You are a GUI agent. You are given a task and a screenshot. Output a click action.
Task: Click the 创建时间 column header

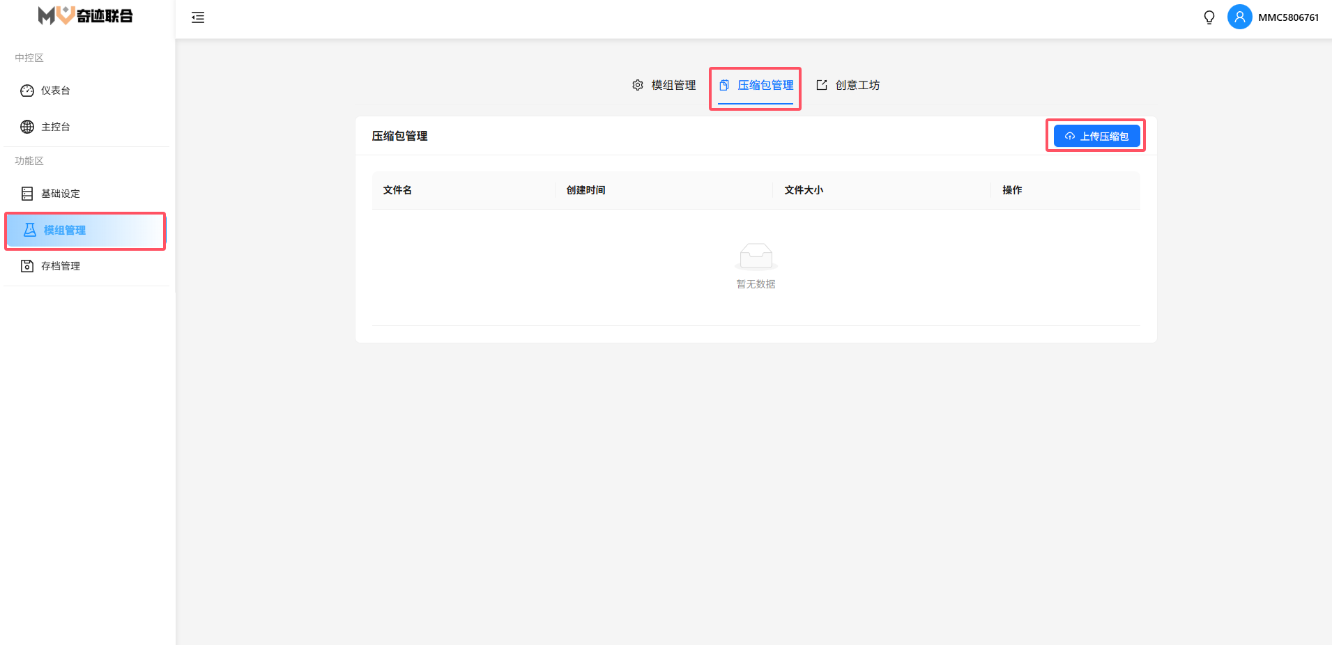(x=585, y=190)
